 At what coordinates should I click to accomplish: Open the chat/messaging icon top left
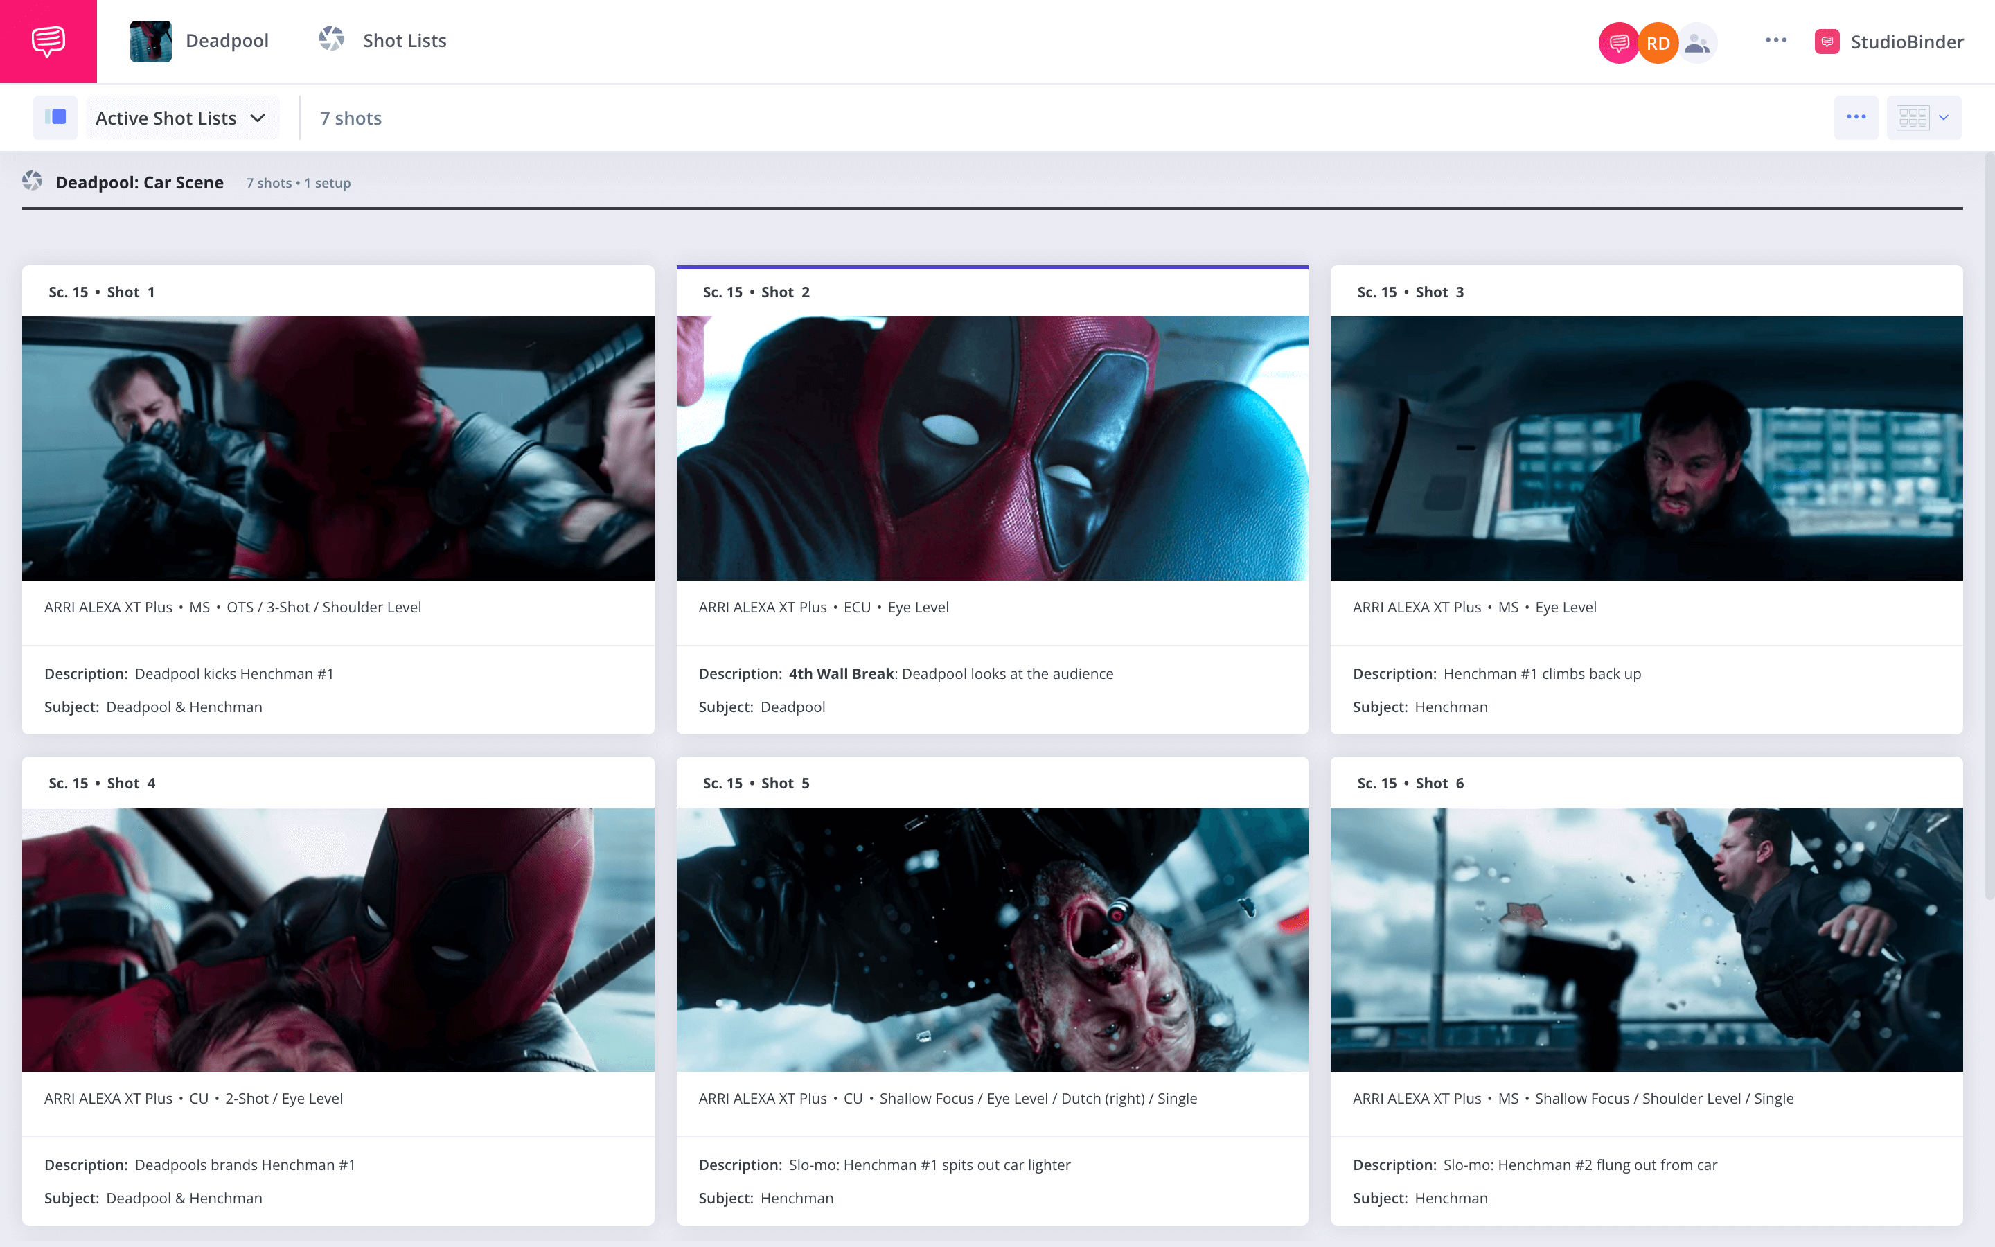coord(48,39)
